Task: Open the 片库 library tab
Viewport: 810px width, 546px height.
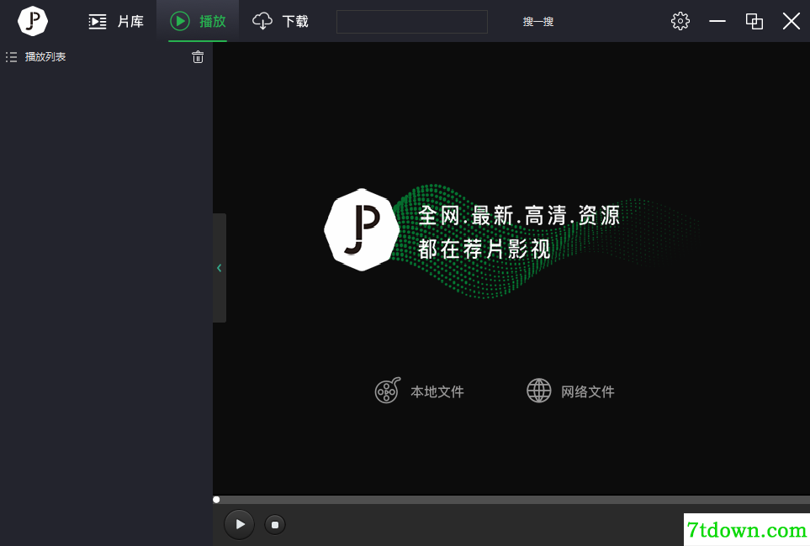Action: (x=116, y=21)
